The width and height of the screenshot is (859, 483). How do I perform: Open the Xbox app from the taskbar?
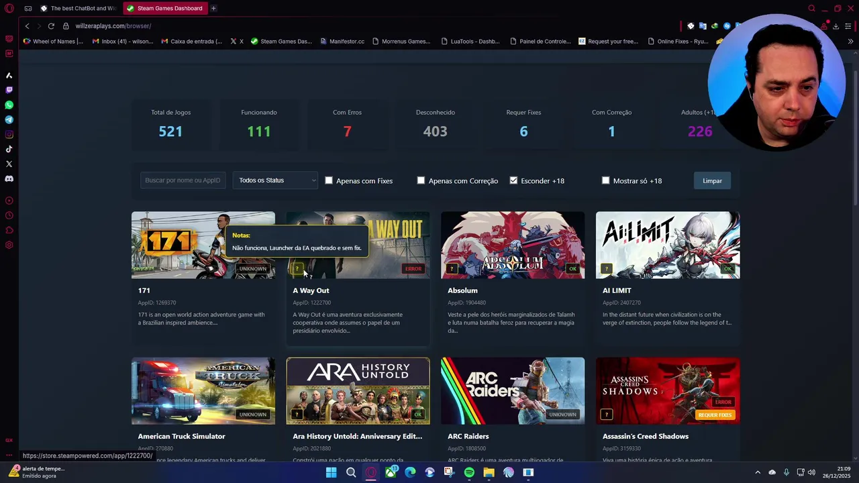pos(391,472)
